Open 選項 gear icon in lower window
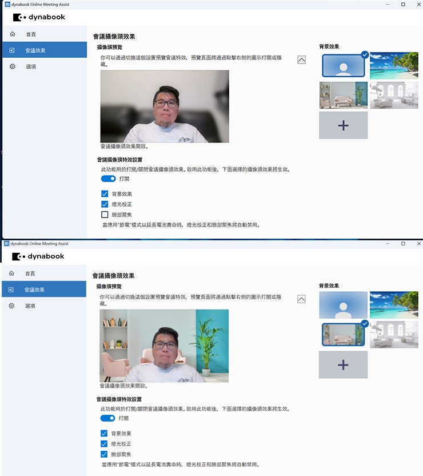 [x=11, y=306]
